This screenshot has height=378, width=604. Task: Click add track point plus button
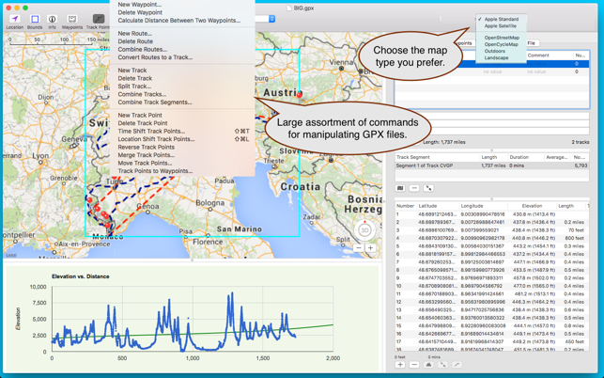[x=400, y=364]
